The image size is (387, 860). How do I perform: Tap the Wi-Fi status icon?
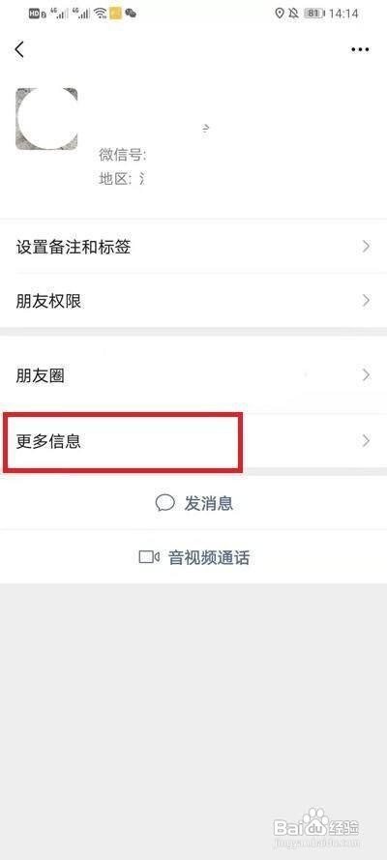[101, 14]
